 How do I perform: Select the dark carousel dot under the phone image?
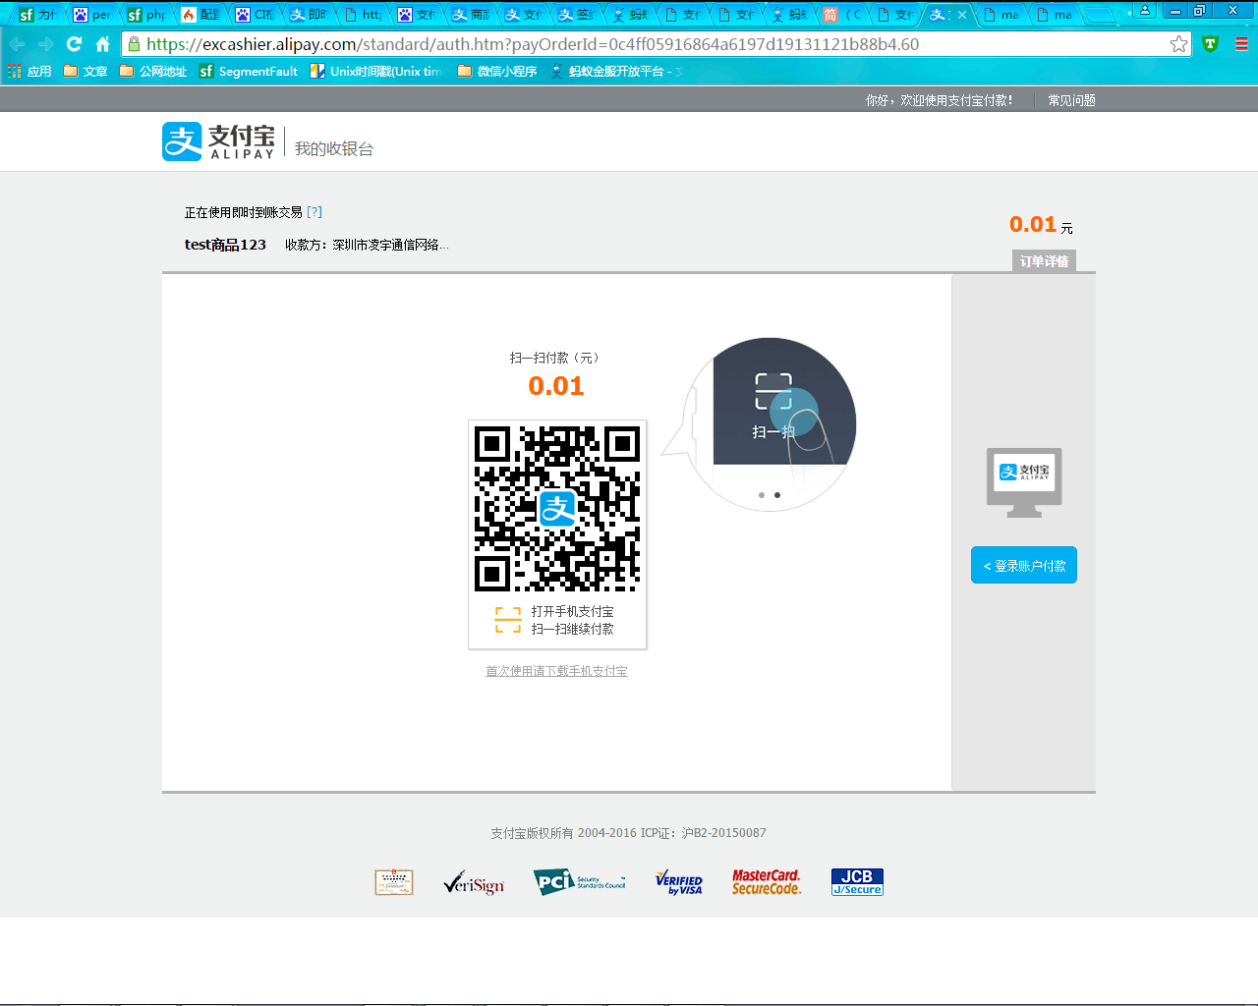click(777, 495)
